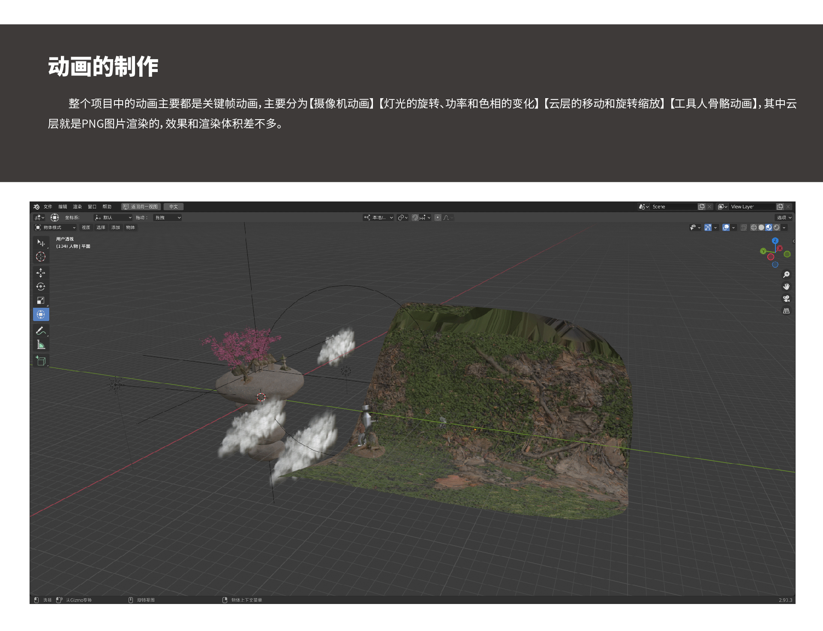The height and width of the screenshot is (631, 823).
Task: Click the 2.93.3 version text
Action: click(785, 600)
